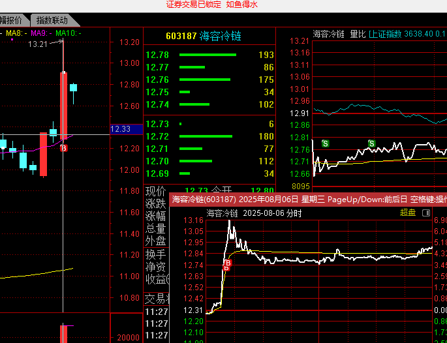Click the 77 volume on the 12.71 row
This screenshot has height=343, width=447.
[x=269, y=149]
